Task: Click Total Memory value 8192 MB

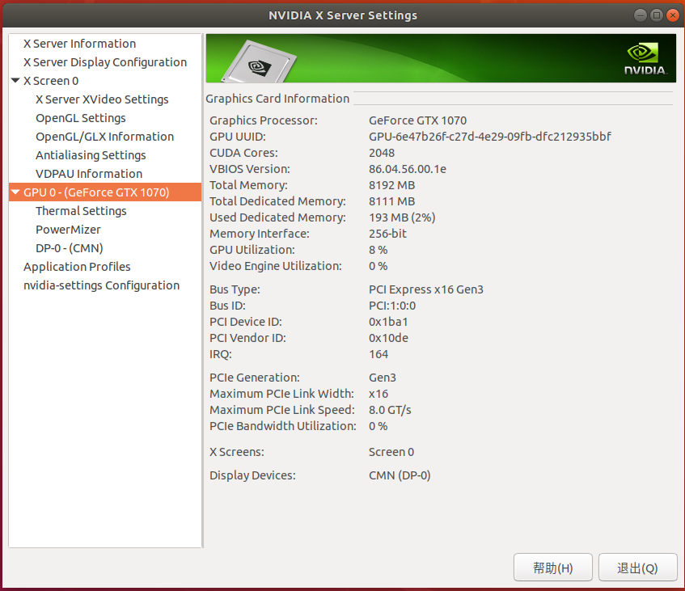Action: tap(391, 185)
